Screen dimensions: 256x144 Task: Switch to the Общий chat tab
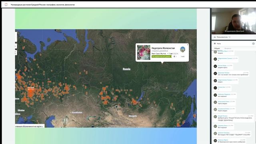point(217,48)
